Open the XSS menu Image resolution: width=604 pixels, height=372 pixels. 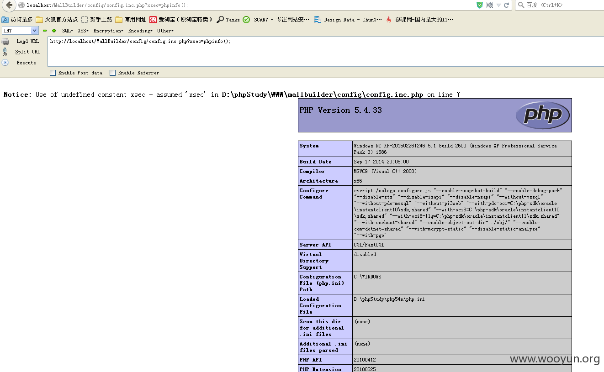[x=83, y=31]
